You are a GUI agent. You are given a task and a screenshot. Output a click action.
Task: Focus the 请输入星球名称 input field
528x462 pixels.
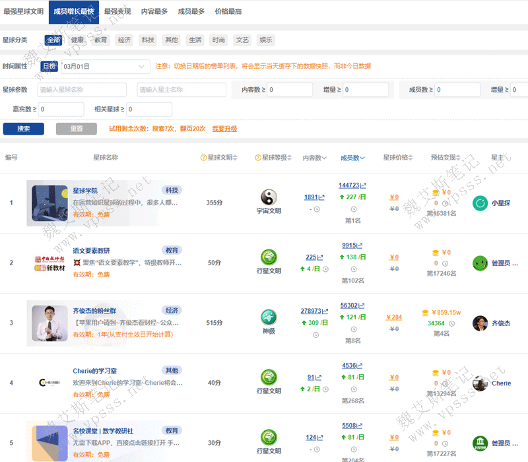pos(82,90)
